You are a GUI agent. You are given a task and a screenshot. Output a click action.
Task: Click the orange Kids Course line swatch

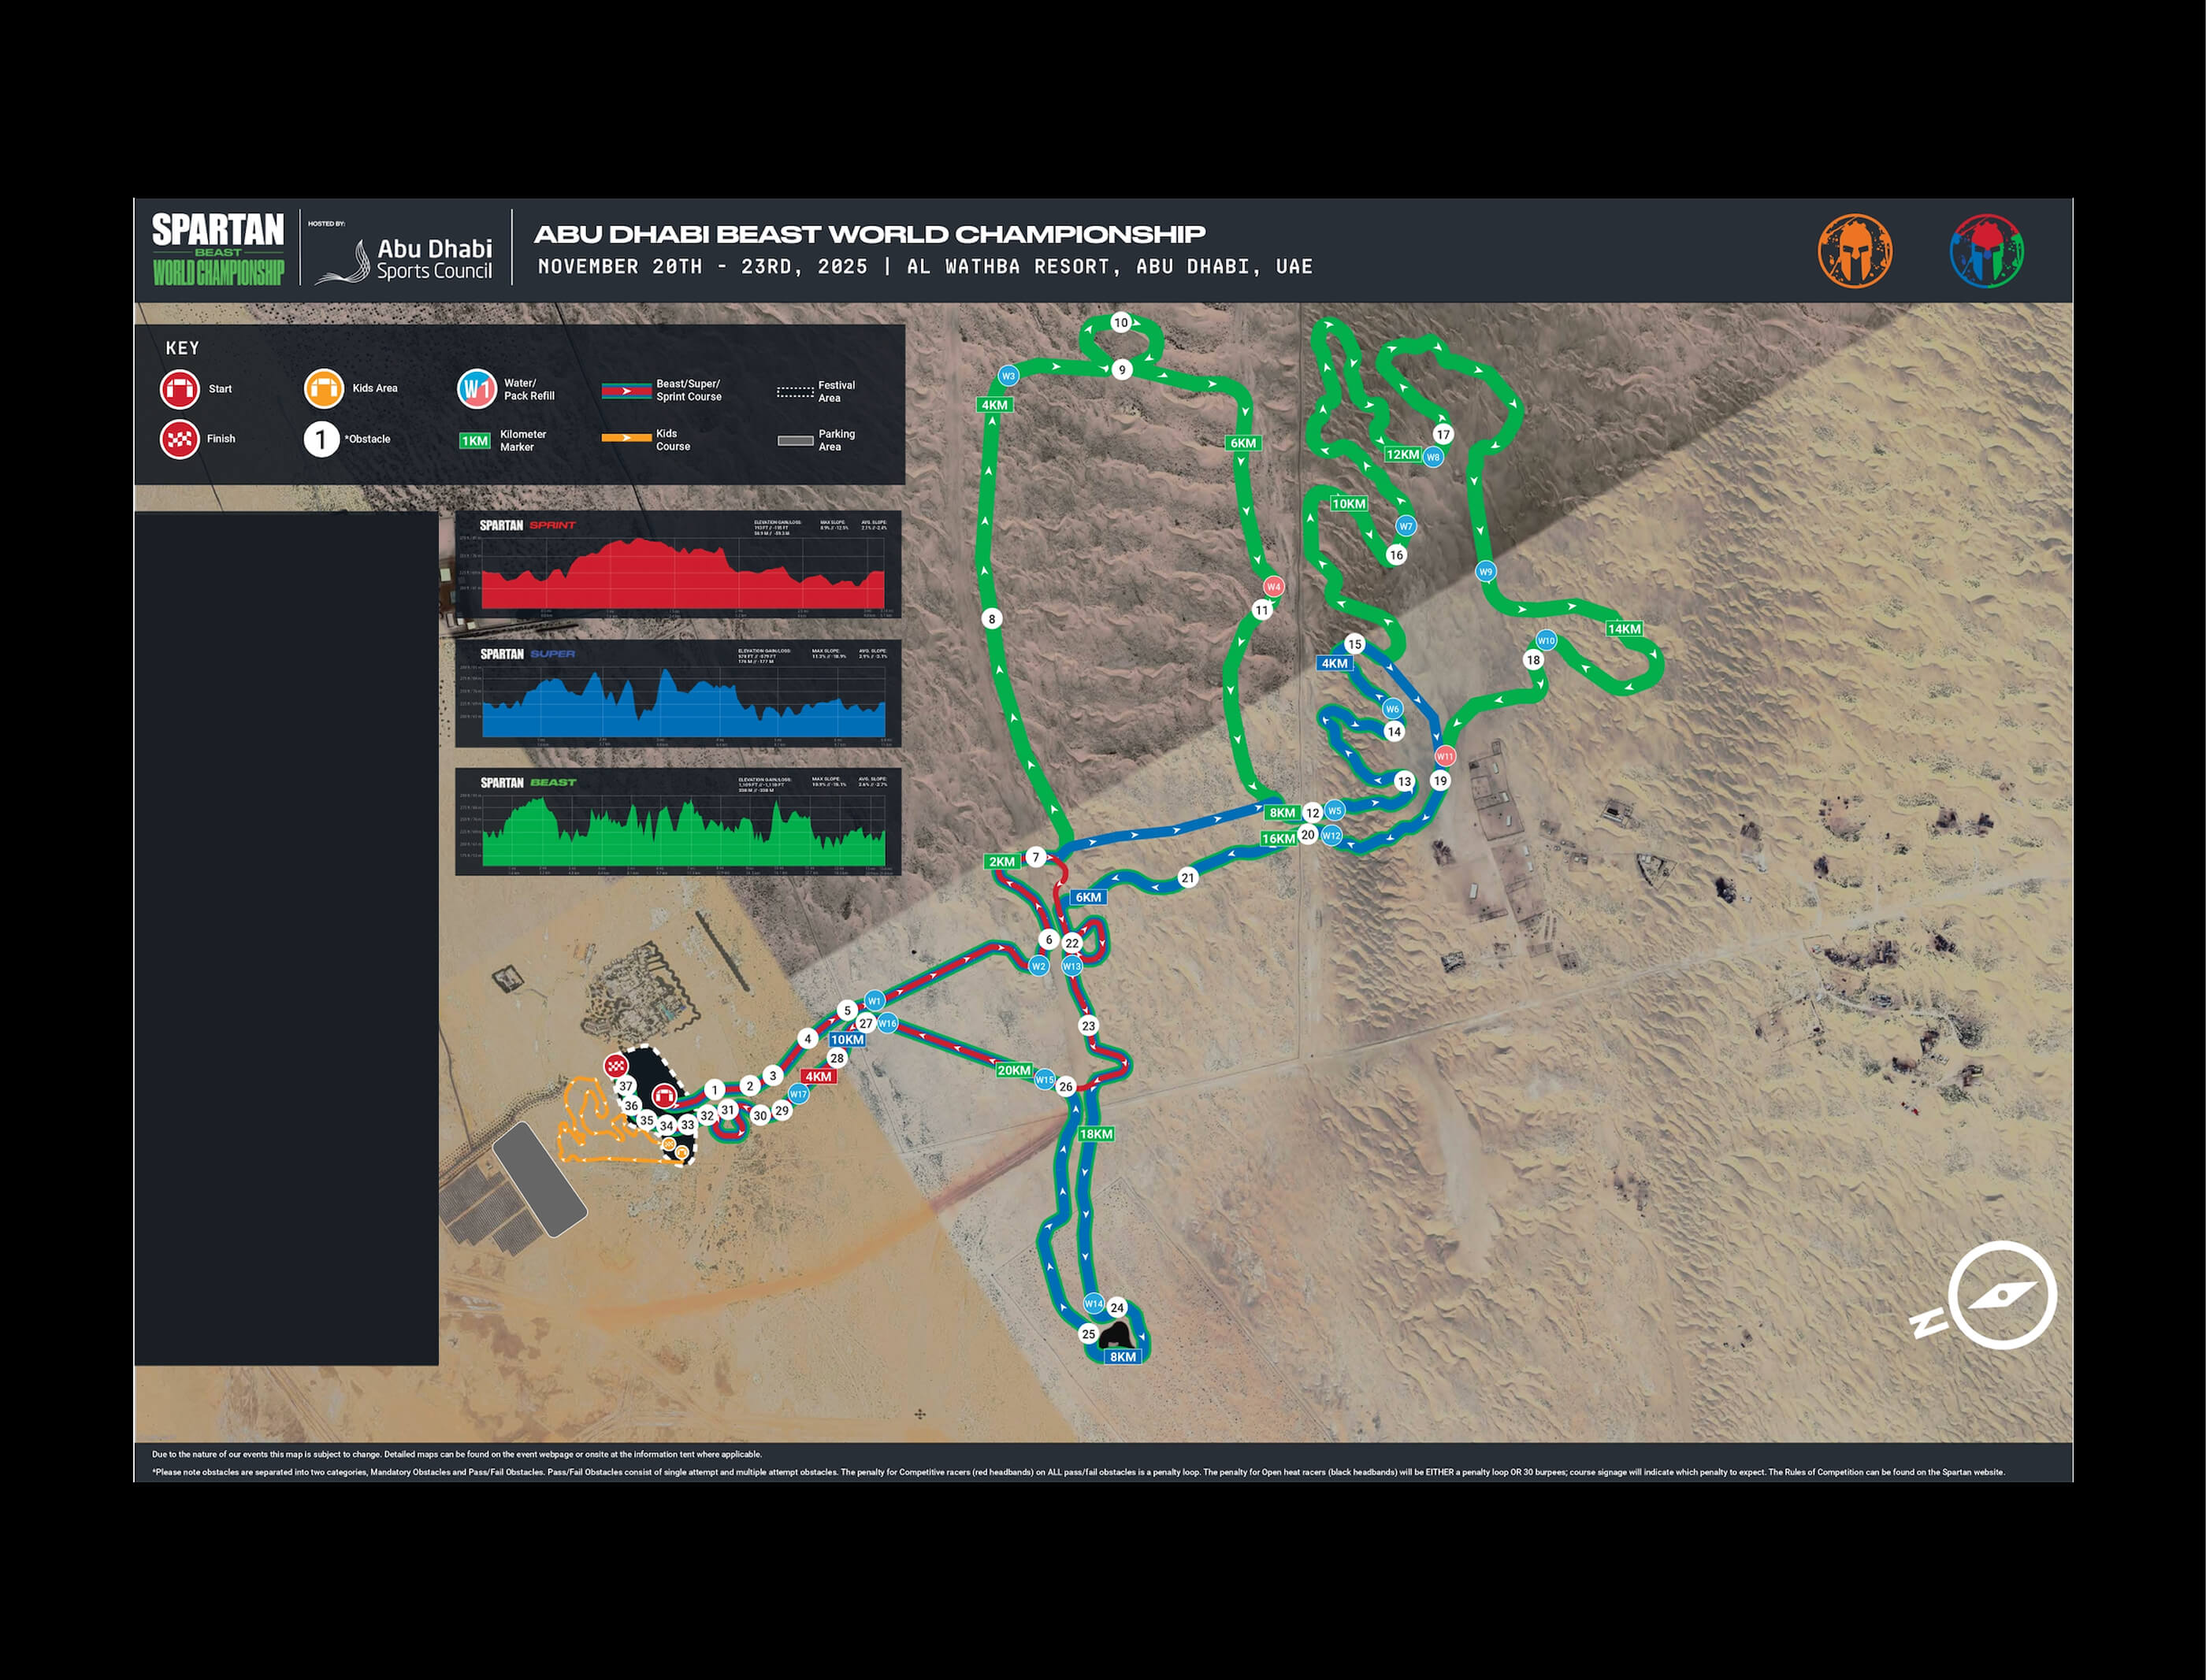(x=626, y=438)
